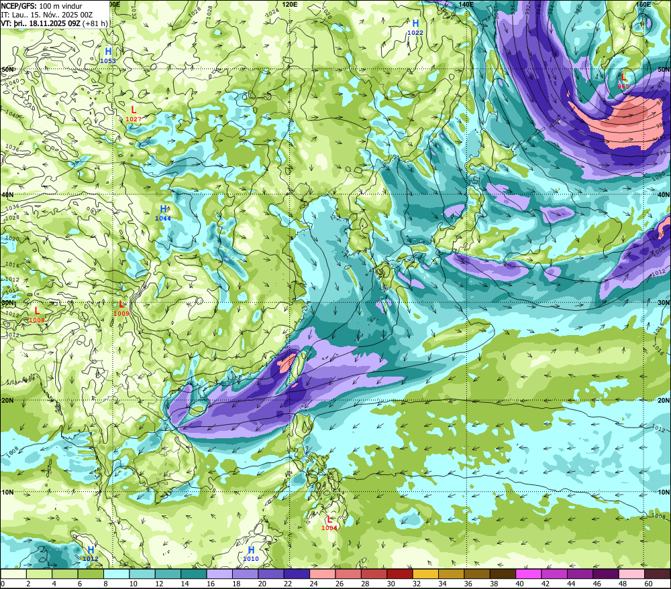
Task: Select the H 1012 high-pressure marker
Action: 91,553
